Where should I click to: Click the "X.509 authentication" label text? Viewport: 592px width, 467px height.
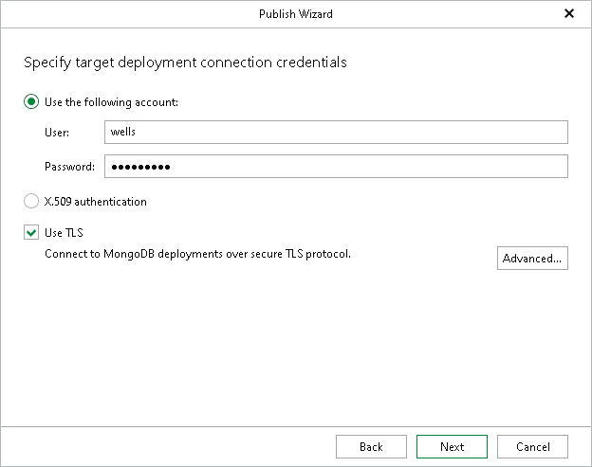click(x=95, y=202)
